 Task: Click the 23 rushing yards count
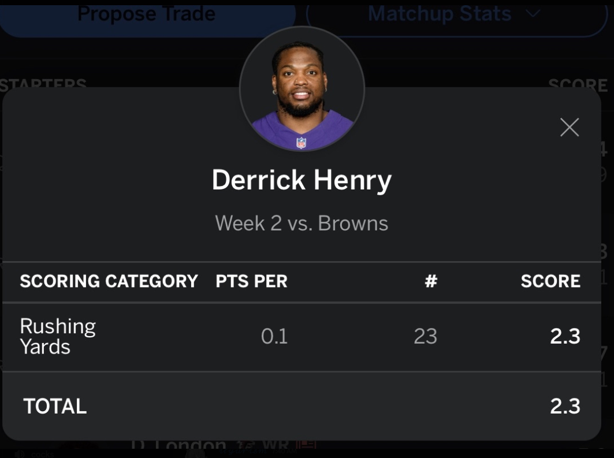pyautogui.click(x=425, y=336)
